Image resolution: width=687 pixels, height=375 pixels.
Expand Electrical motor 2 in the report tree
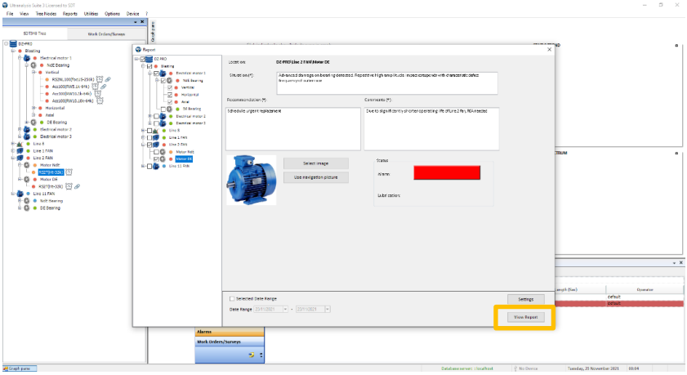pyautogui.click(x=149, y=116)
